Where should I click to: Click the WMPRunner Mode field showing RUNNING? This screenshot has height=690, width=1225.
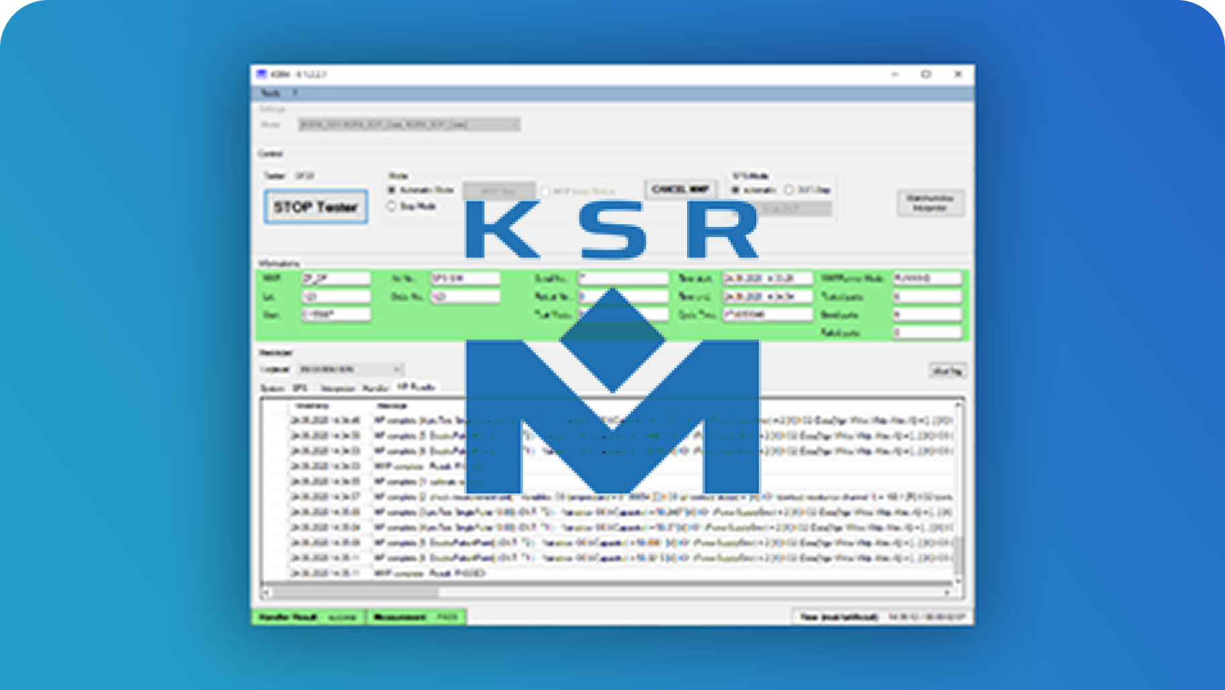pos(927,278)
